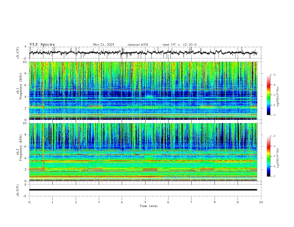Click the ch.2 spectrogram "2" kHz tick label
294x227 pixels.
26,170
